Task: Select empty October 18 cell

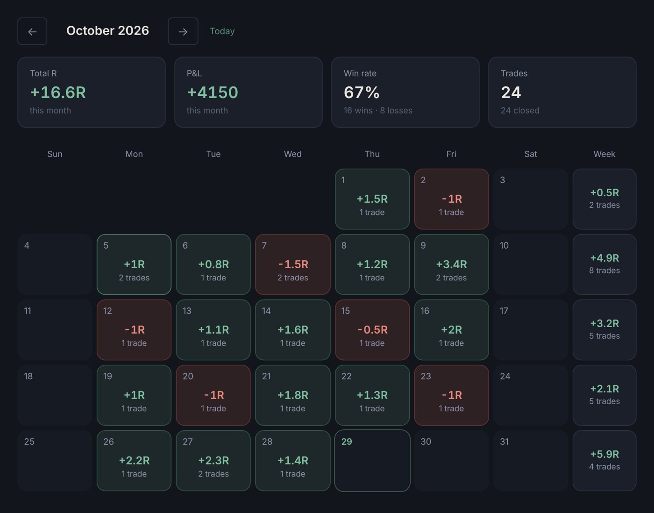Action: point(55,395)
